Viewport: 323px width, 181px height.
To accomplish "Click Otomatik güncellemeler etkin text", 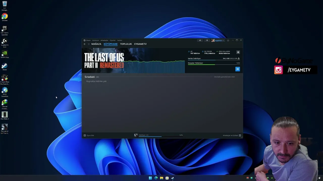I will click(x=224, y=77).
